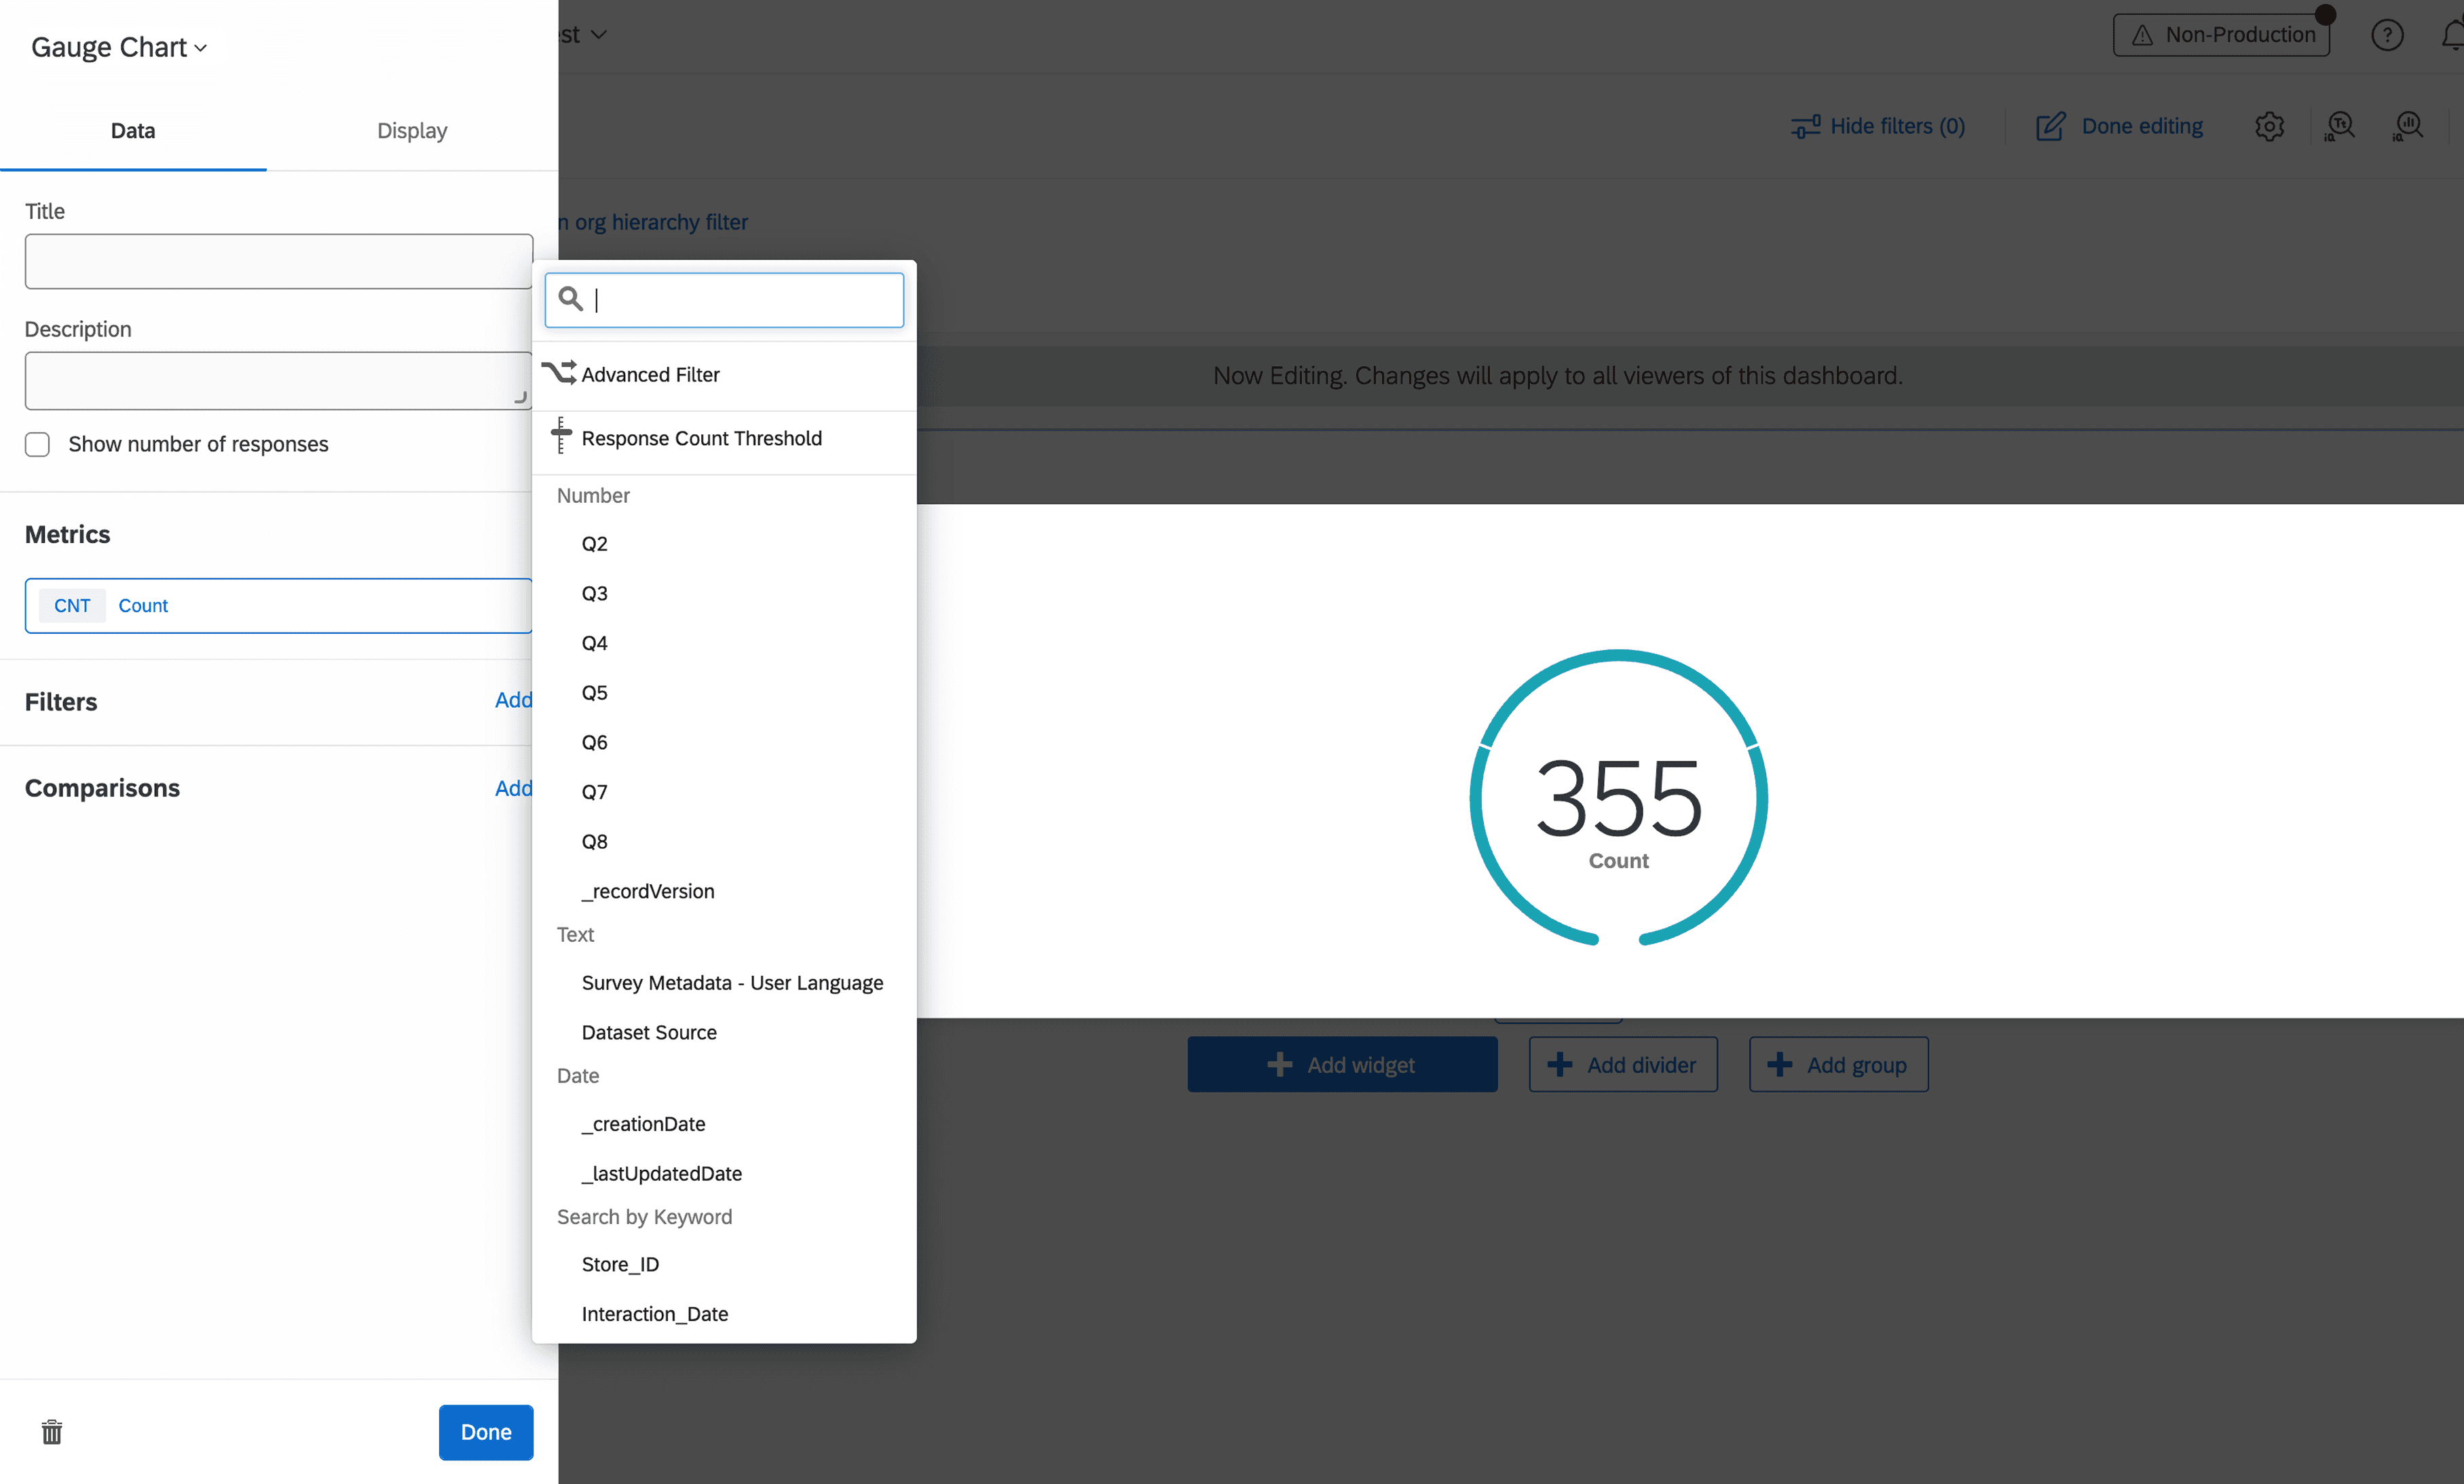
Task: Expand the Gauge Chart type dropdown
Action: [119, 47]
